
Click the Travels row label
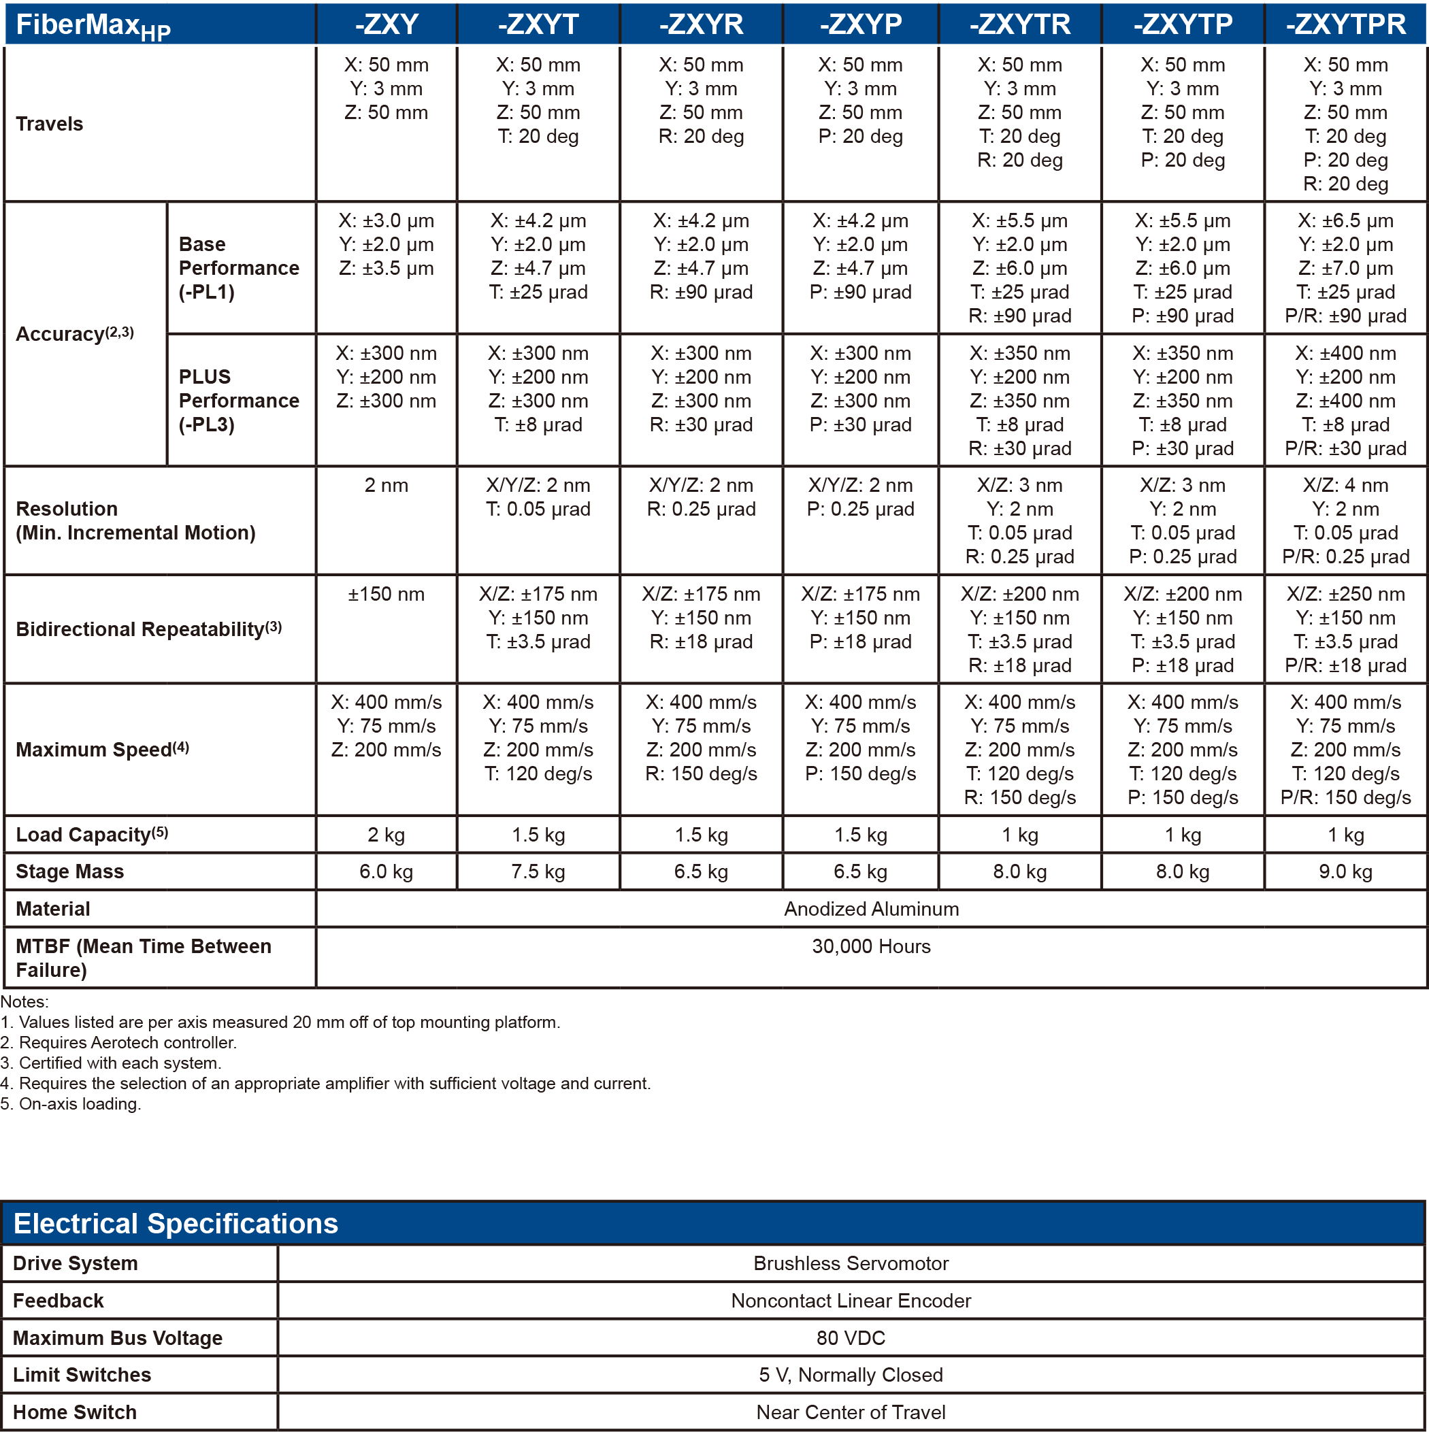click(x=50, y=124)
